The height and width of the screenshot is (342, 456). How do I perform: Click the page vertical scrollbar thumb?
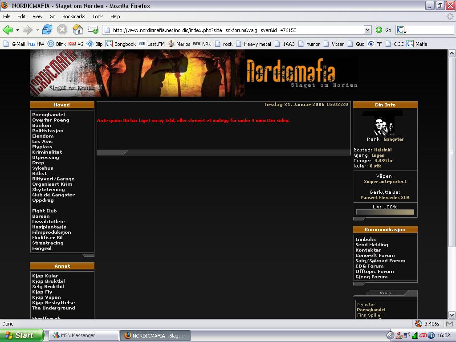click(452, 152)
